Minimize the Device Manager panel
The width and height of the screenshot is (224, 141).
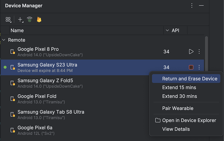[201, 6]
